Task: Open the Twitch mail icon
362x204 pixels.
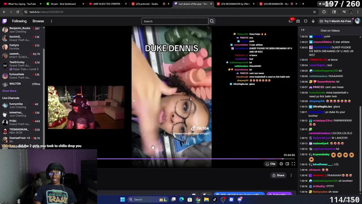Action: tap(298, 21)
